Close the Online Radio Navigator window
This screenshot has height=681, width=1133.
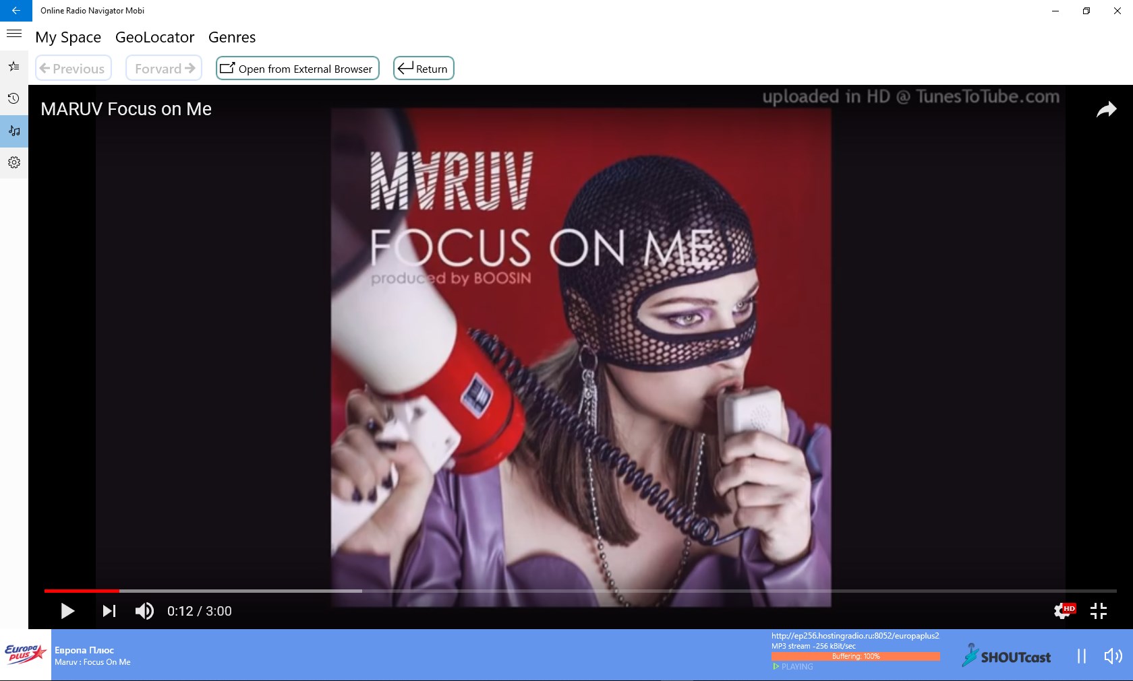click(1117, 11)
